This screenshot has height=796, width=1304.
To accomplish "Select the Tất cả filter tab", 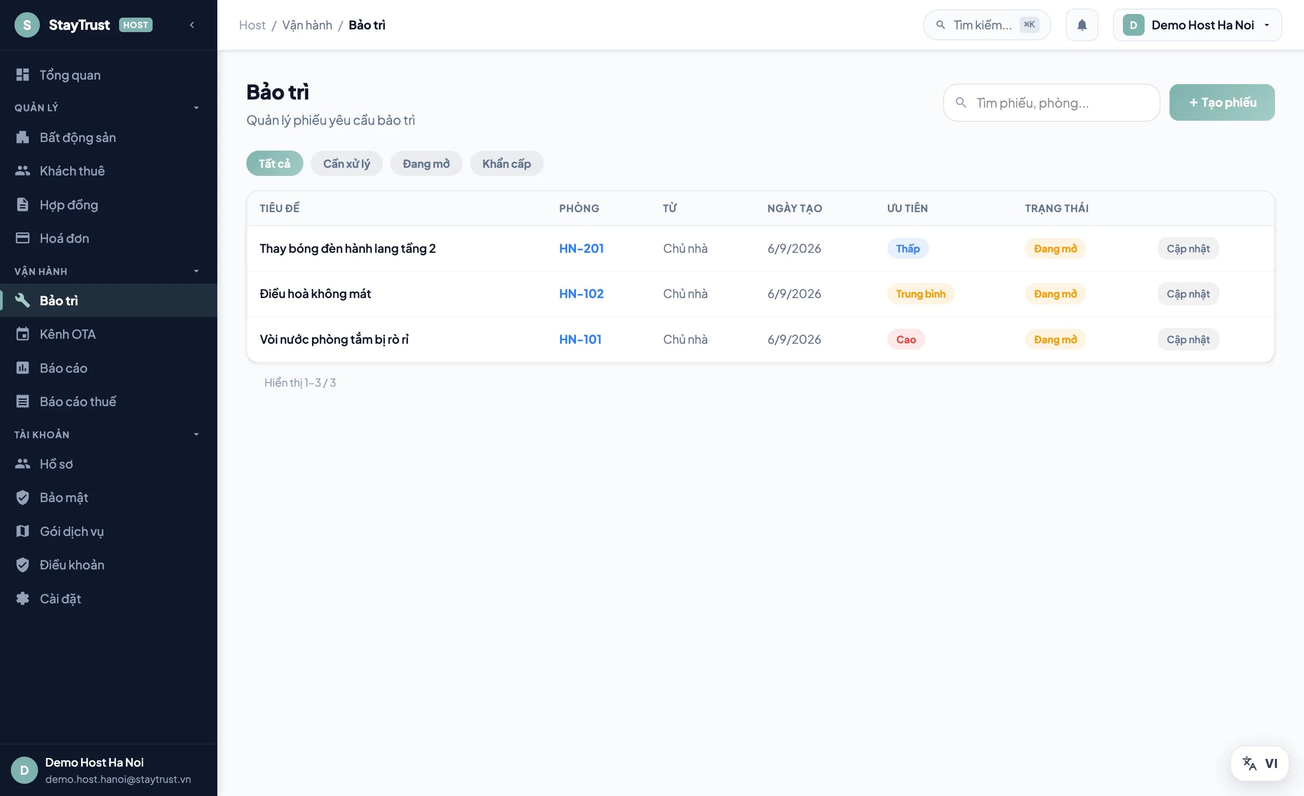I will [274, 163].
